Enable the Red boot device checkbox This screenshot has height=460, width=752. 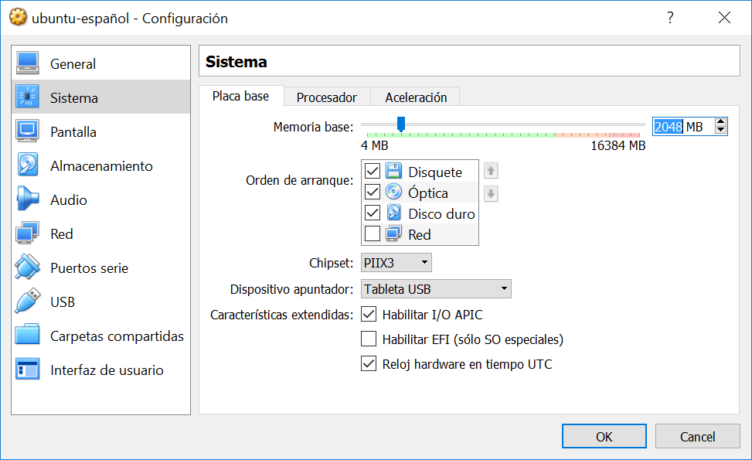click(372, 232)
